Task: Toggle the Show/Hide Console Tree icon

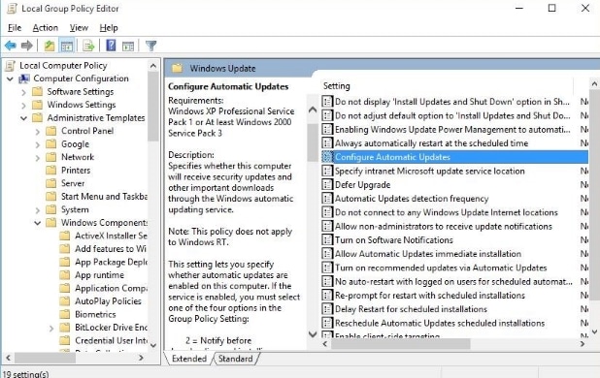Action: click(x=67, y=47)
